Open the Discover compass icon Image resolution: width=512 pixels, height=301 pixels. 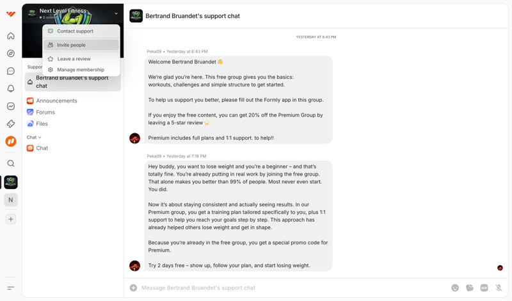tap(11, 54)
